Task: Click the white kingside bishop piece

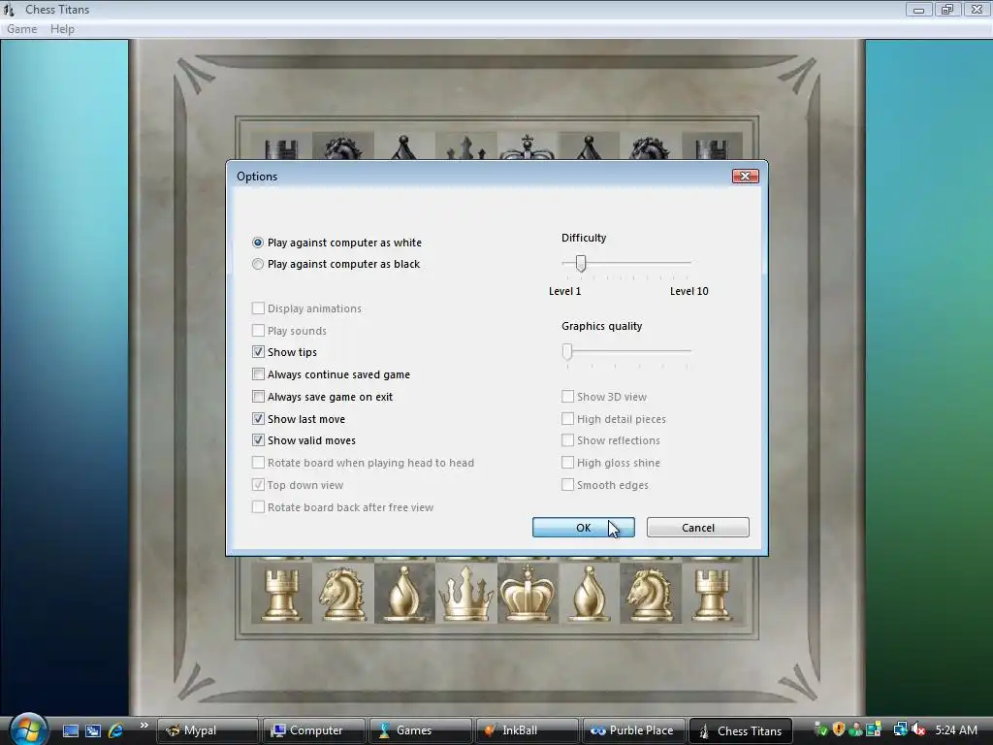Action: [589, 594]
